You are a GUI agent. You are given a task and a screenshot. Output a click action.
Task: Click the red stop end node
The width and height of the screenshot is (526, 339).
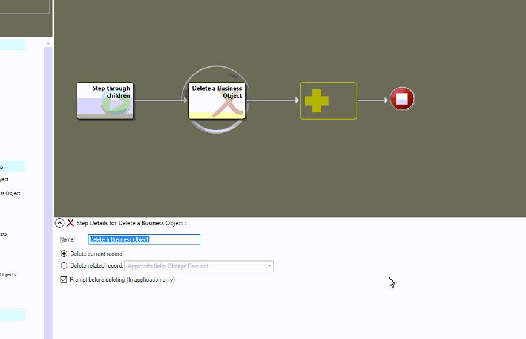click(402, 99)
